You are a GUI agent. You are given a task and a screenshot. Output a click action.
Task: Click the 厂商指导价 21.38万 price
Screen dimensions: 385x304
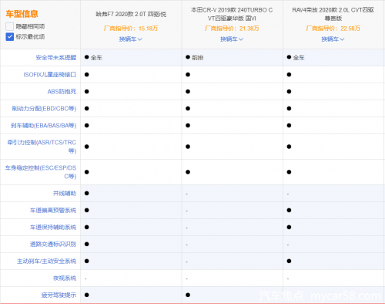coord(232,29)
